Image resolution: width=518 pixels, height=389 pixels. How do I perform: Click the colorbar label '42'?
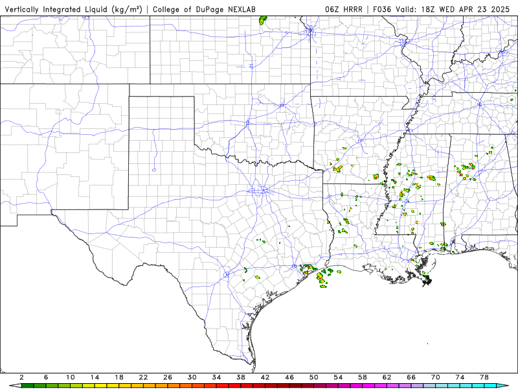265,377
